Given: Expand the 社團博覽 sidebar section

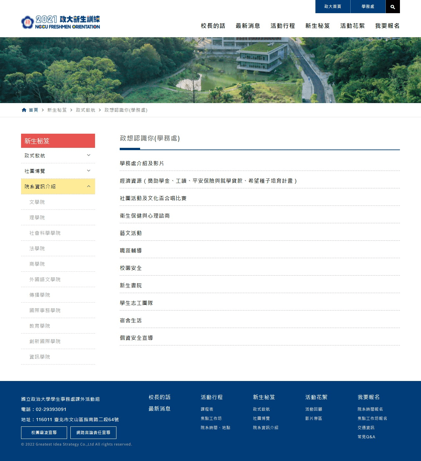Looking at the screenshot, I should coord(58,171).
